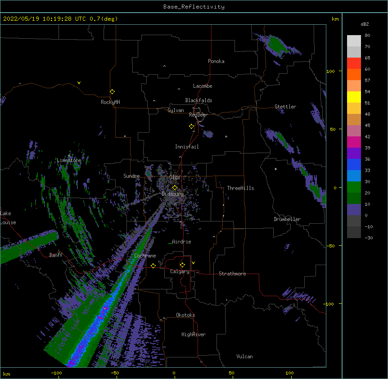This screenshot has width=388, height=379.
Task: Click the white plus marker north of Drumheller
Action: [275, 169]
